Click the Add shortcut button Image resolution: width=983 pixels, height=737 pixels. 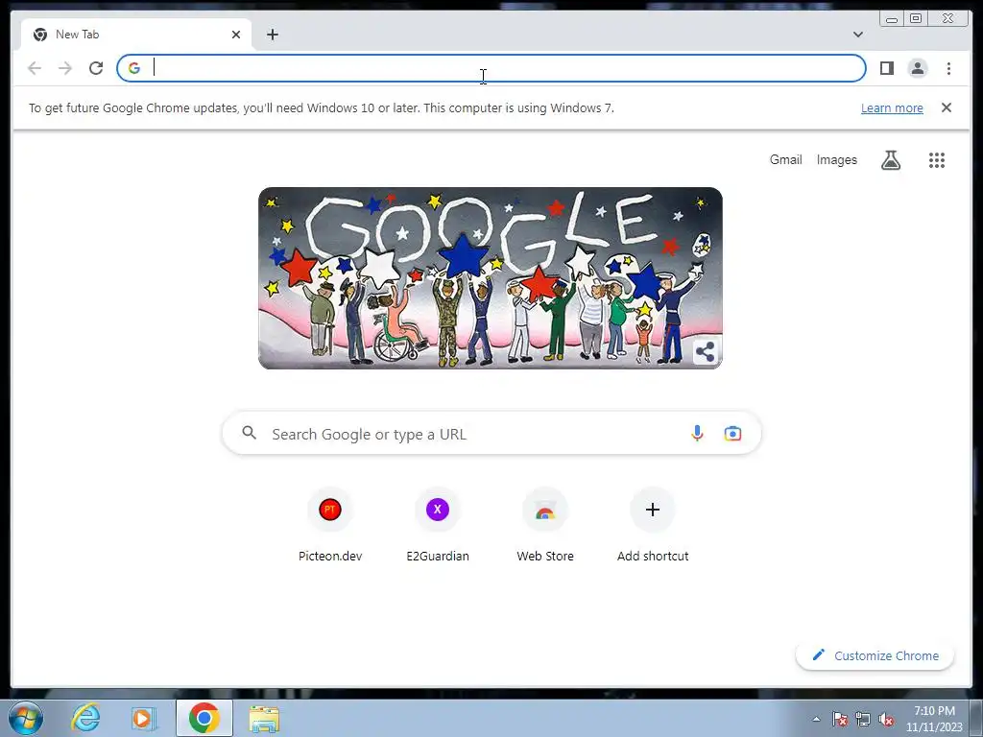coord(653,525)
